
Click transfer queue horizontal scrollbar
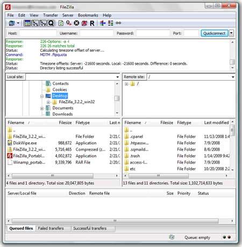[x=115, y=221]
